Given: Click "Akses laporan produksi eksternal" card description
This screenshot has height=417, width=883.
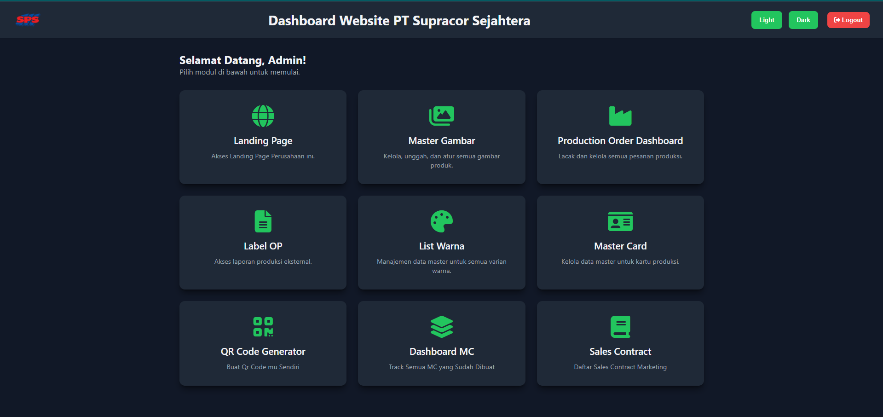Looking at the screenshot, I should click(x=263, y=261).
